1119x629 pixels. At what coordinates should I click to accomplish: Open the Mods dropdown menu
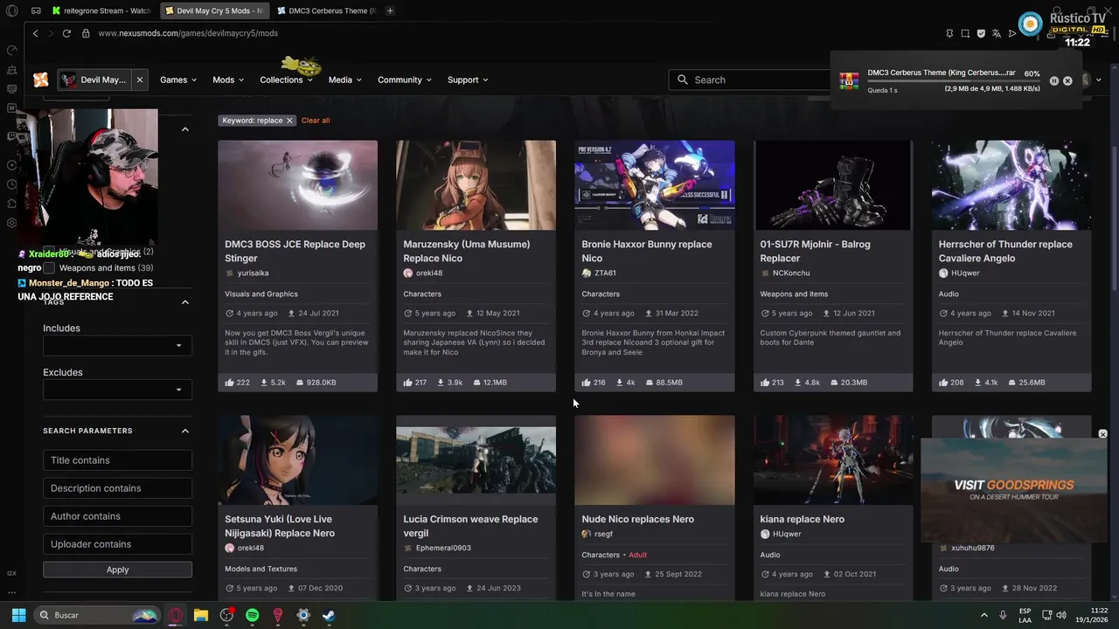[228, 79]
